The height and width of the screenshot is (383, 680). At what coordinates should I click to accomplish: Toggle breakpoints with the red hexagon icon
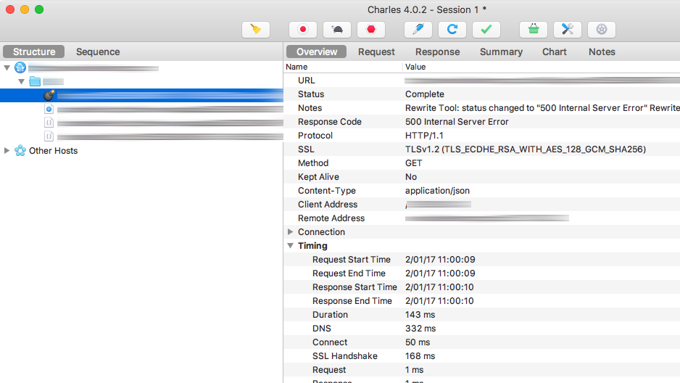click(x=371, y=30)
